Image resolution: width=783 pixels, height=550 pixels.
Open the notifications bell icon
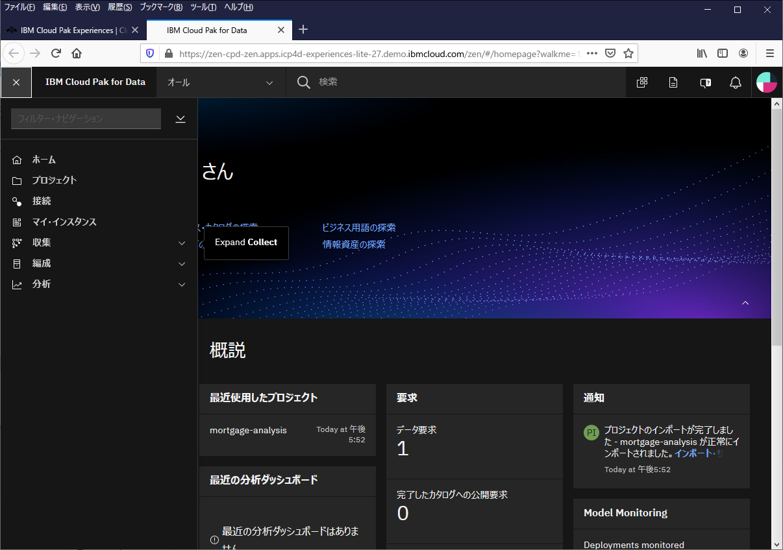point(736,82)
